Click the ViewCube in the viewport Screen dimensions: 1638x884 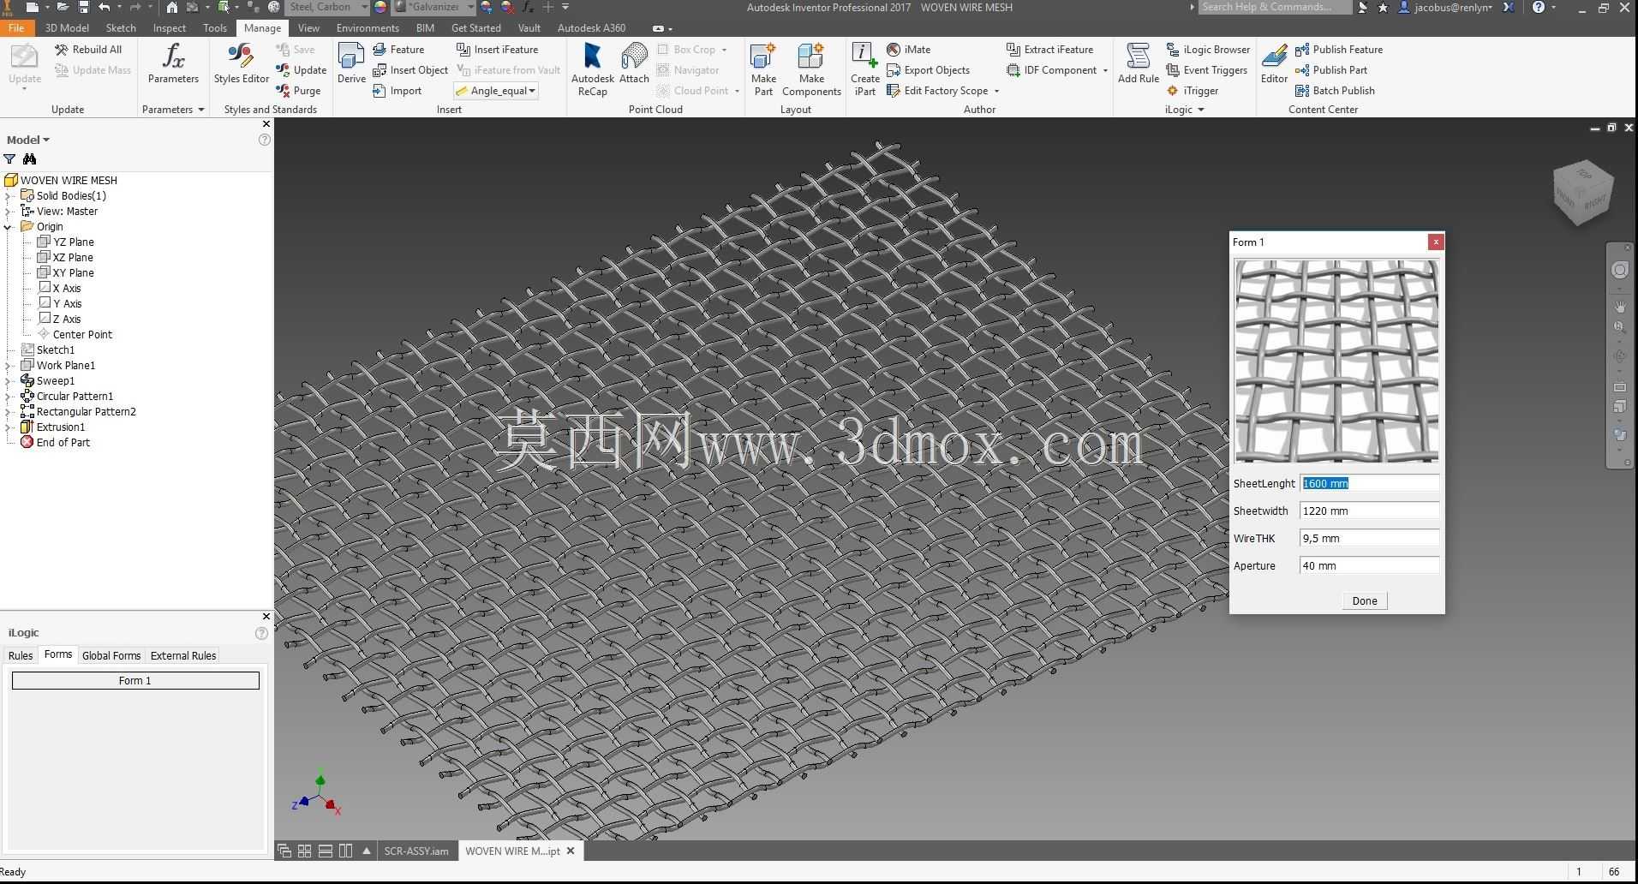pyautogui.click(x=1582, y=192)
